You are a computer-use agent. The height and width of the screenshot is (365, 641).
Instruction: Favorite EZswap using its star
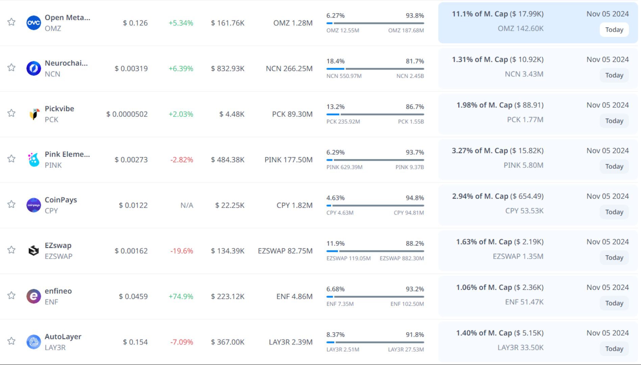tap(11, 250)
